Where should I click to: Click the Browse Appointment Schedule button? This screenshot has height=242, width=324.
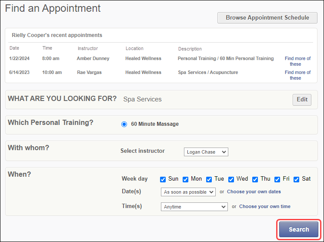pos(267,18)
